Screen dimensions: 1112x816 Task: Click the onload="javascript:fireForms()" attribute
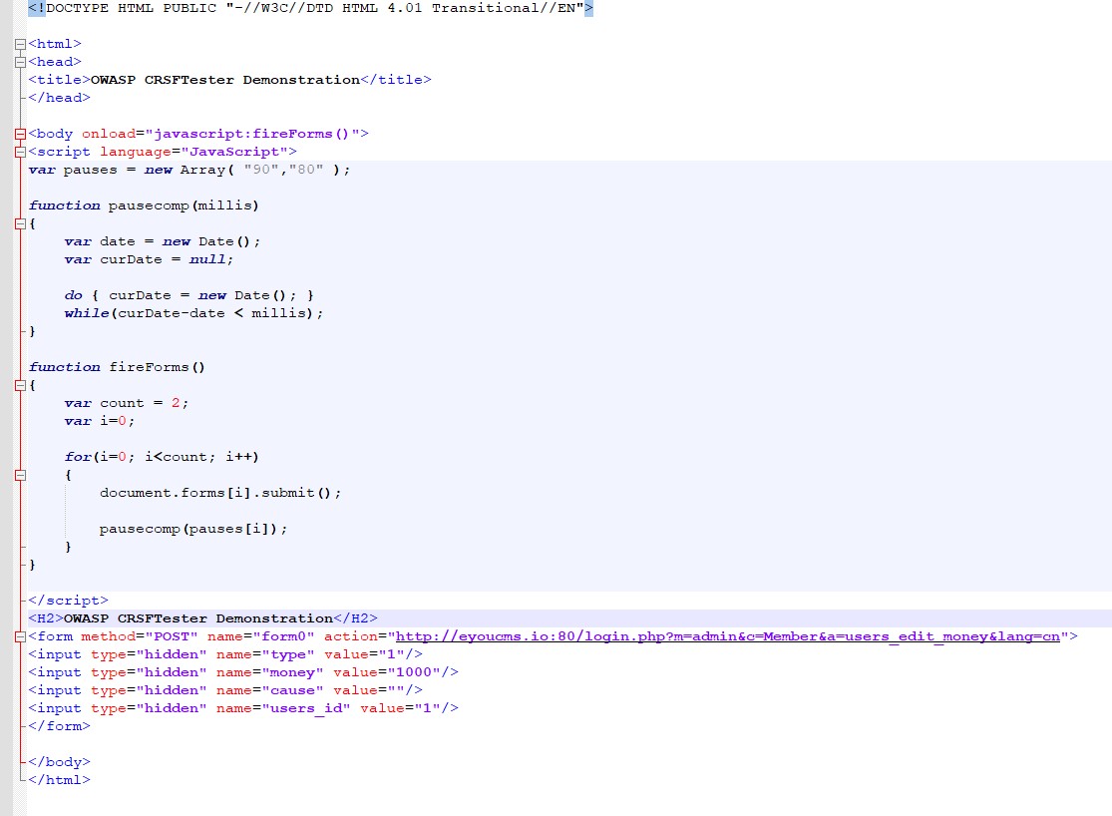(x=220, y=134)
